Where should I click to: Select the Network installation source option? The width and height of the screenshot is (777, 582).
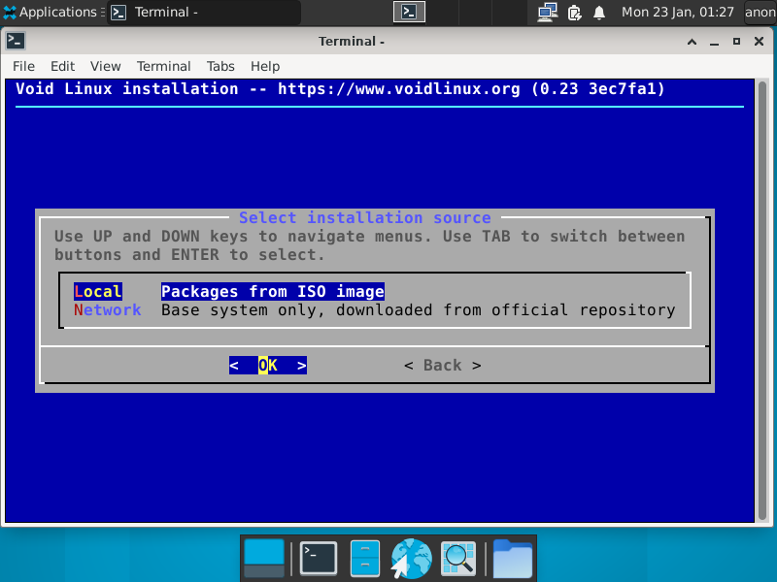point(108,310)
